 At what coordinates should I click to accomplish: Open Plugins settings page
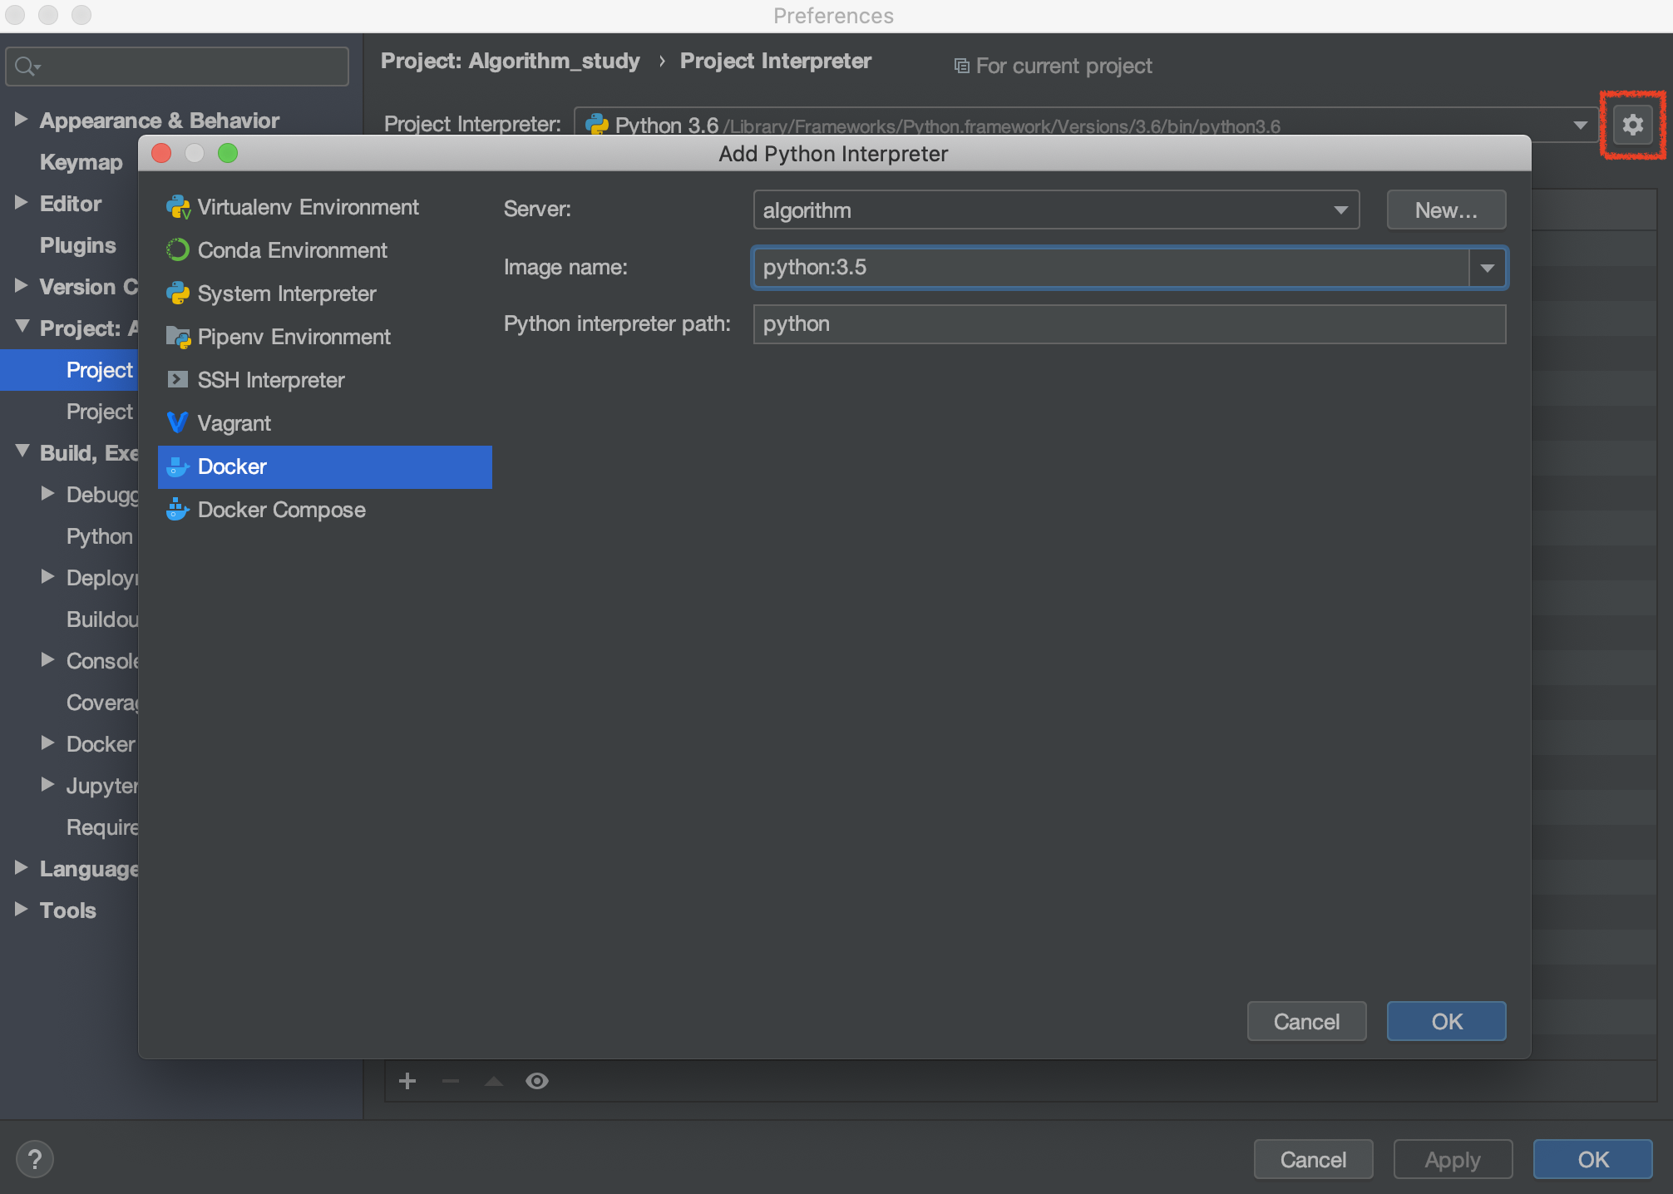[77, 245]
